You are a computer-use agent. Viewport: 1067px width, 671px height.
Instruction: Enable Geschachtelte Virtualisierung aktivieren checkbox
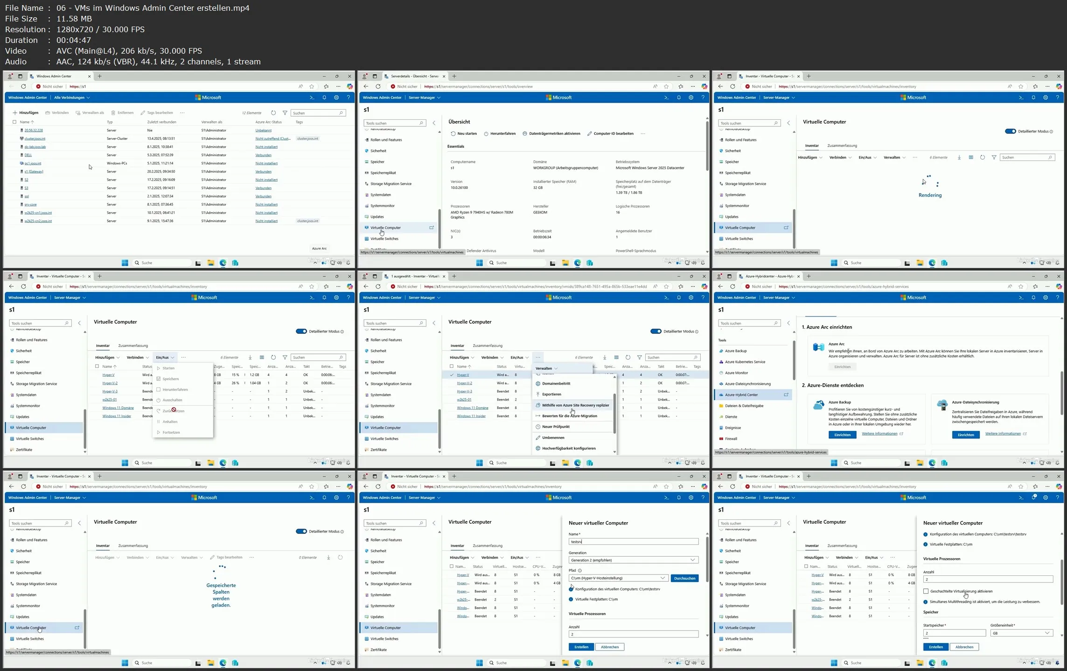click(926, 591)
